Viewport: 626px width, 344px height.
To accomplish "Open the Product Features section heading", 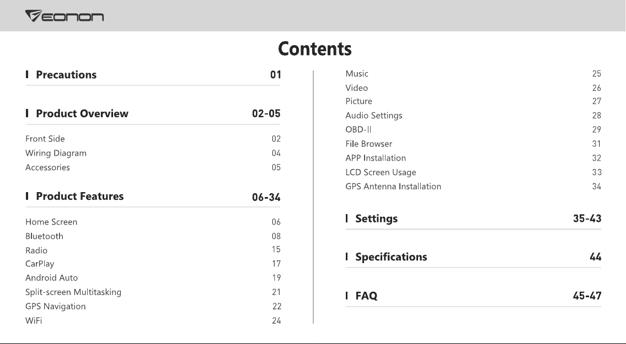I will pos(80,196).
